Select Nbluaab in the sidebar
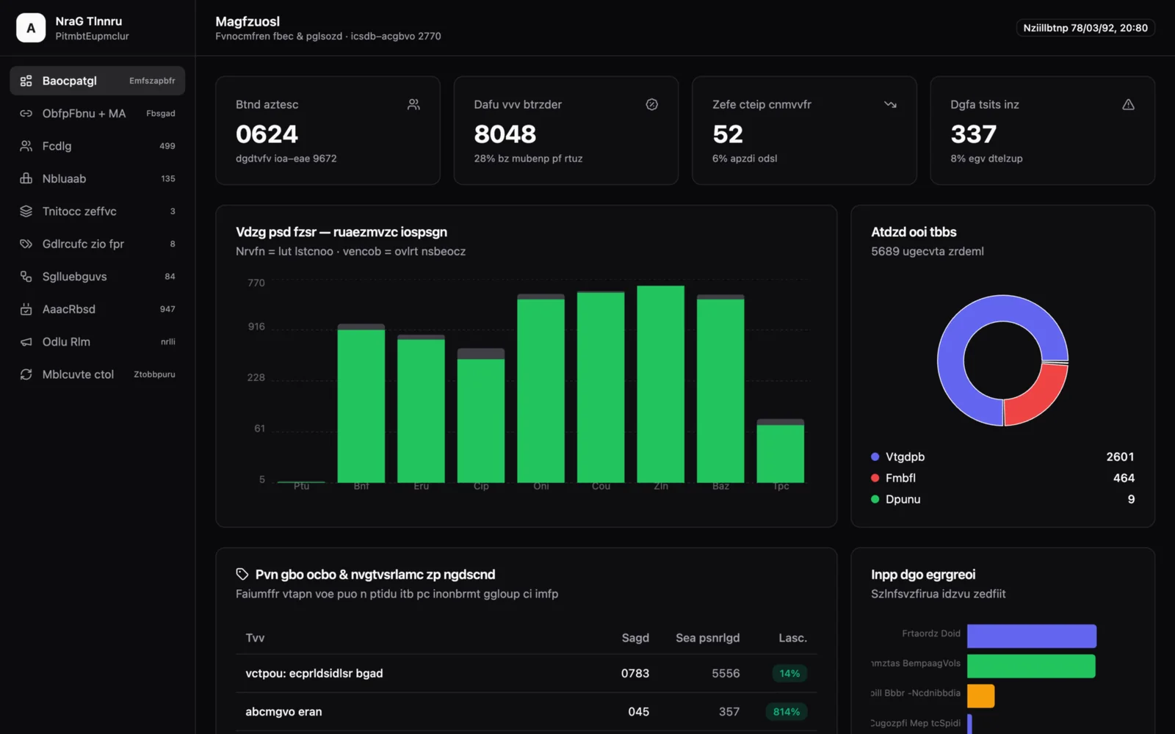1175x734 pixels. click(98, 178)
